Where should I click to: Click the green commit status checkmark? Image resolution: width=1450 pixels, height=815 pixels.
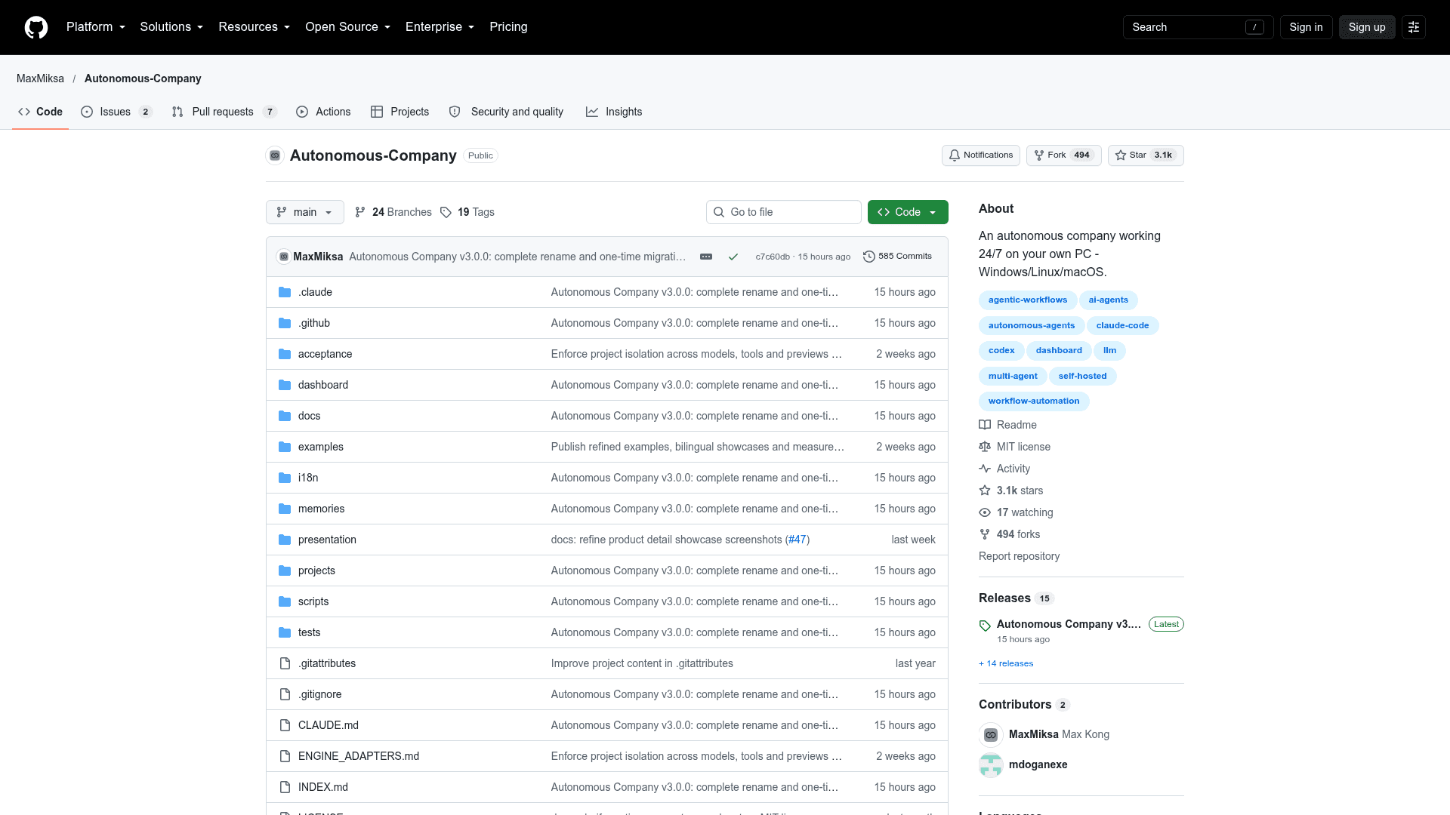pyautogui.click(x=733, y=257)
